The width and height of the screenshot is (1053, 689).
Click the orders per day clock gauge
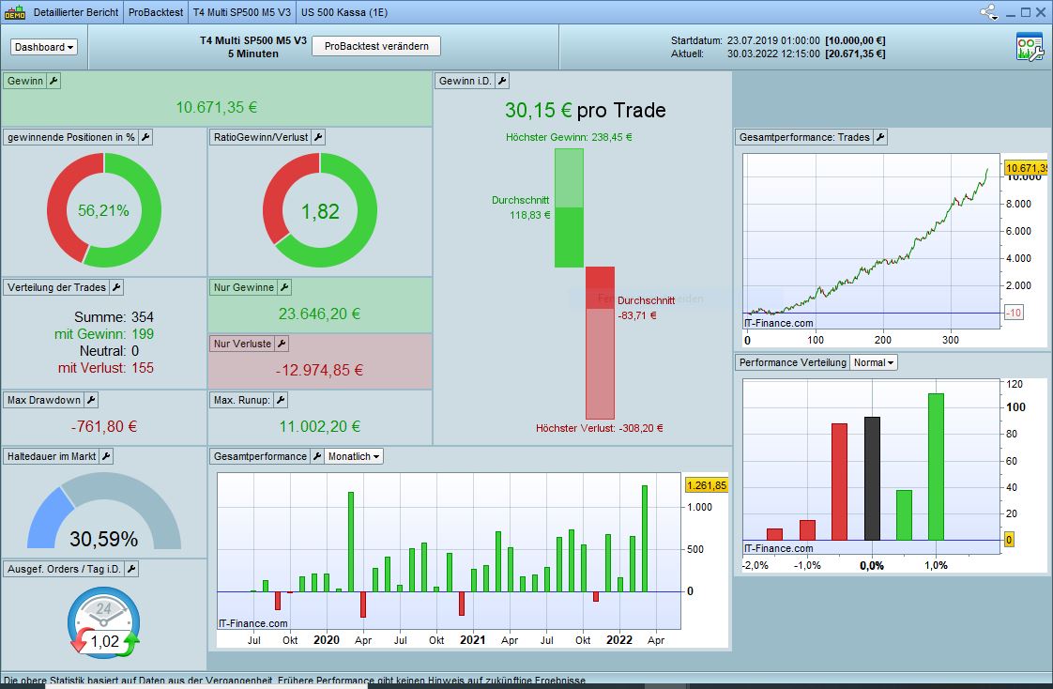point(104,622)
